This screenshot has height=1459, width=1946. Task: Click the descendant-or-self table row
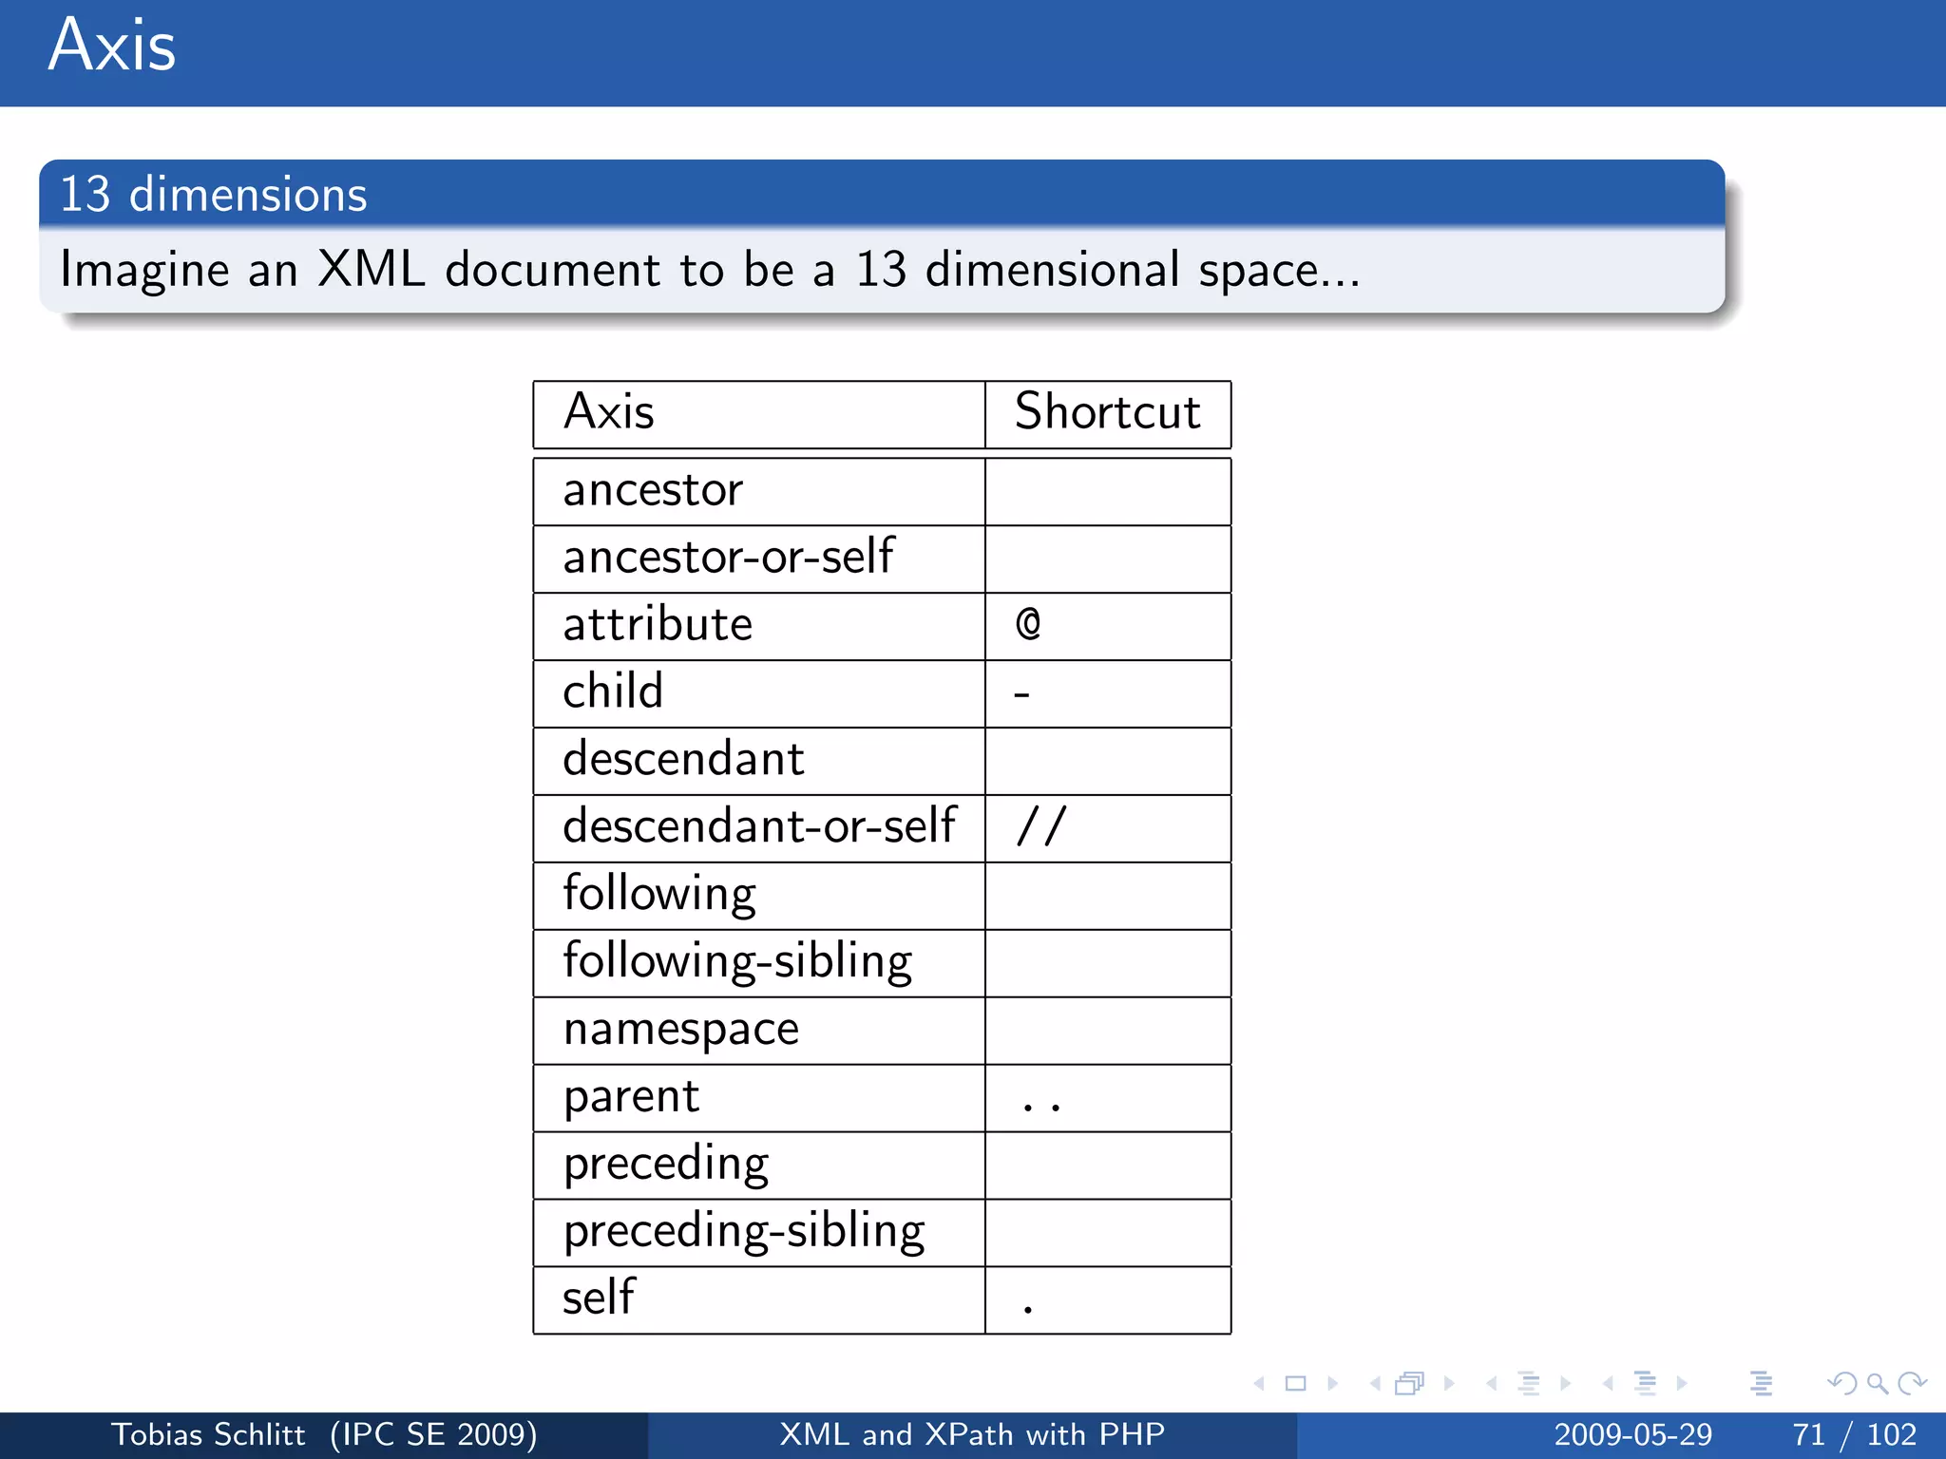coord(758,826)
